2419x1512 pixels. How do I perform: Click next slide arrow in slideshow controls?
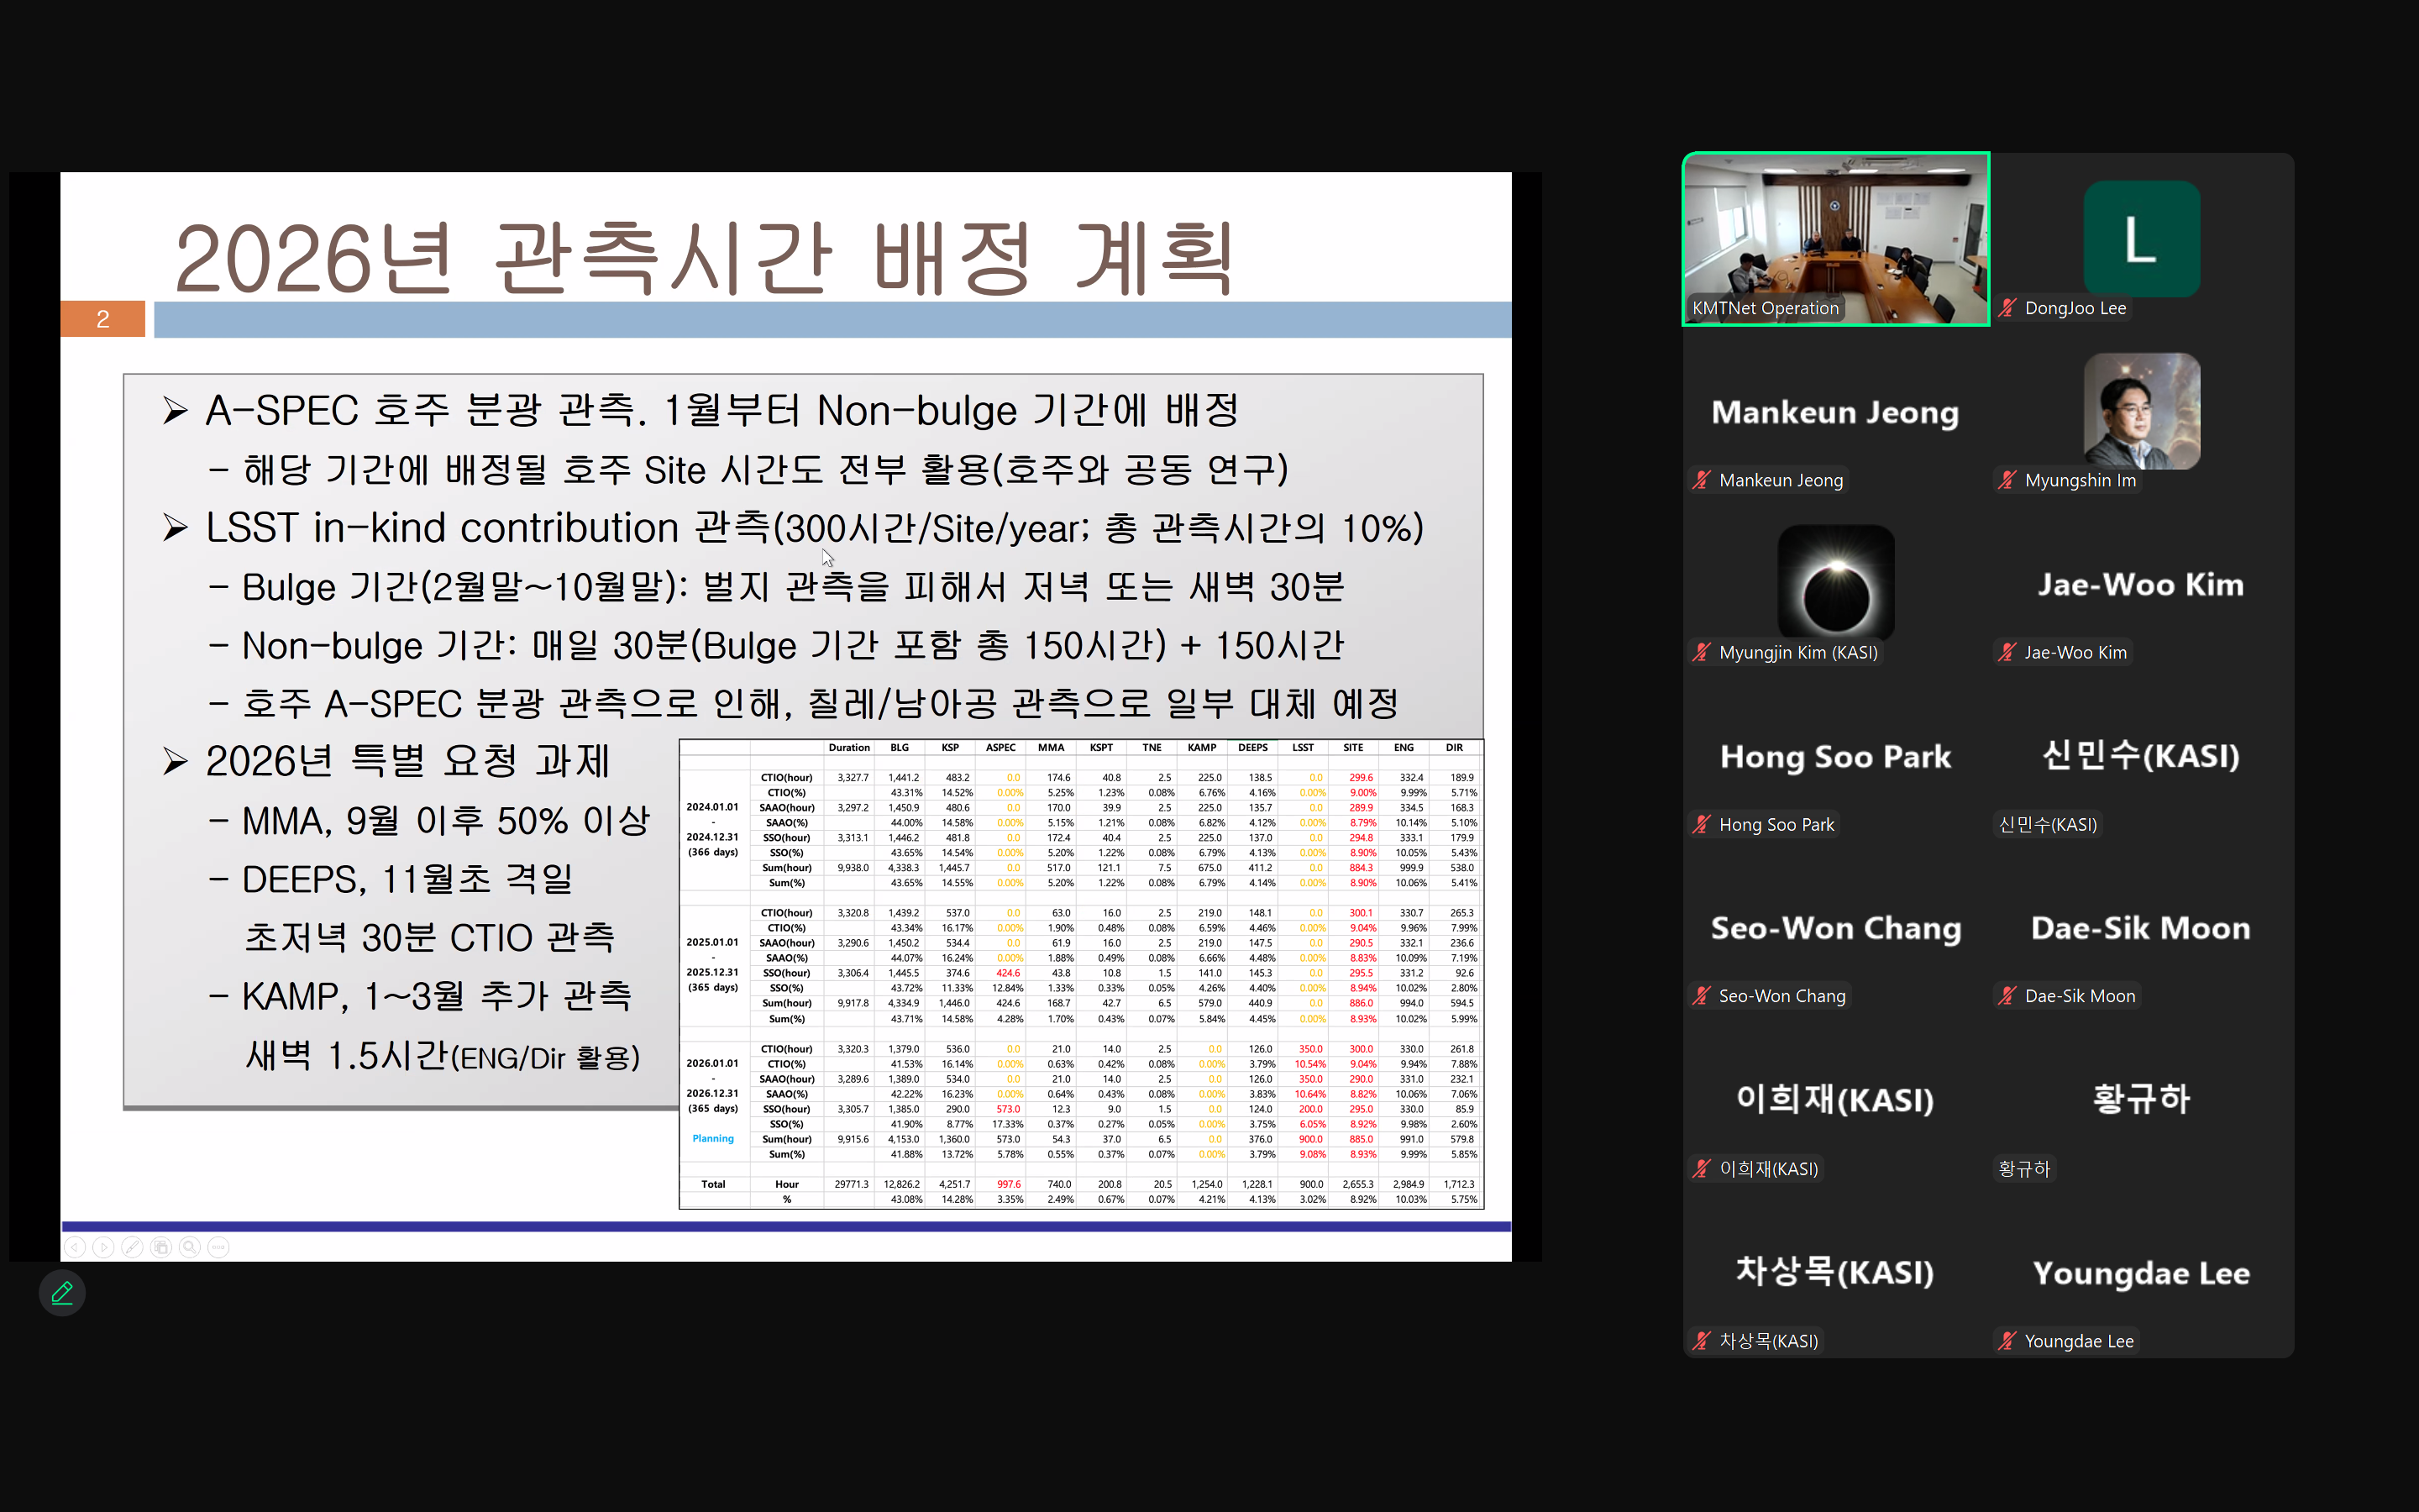pos(104,1247)
